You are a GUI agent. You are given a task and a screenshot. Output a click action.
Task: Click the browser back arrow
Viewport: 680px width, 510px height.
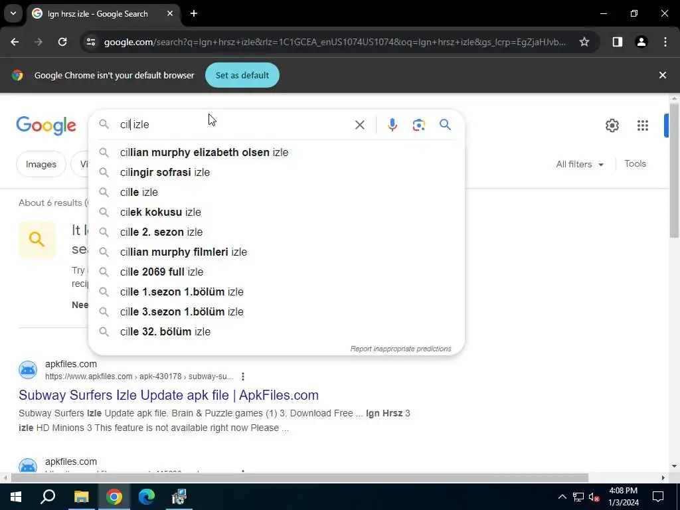[15, 42]
